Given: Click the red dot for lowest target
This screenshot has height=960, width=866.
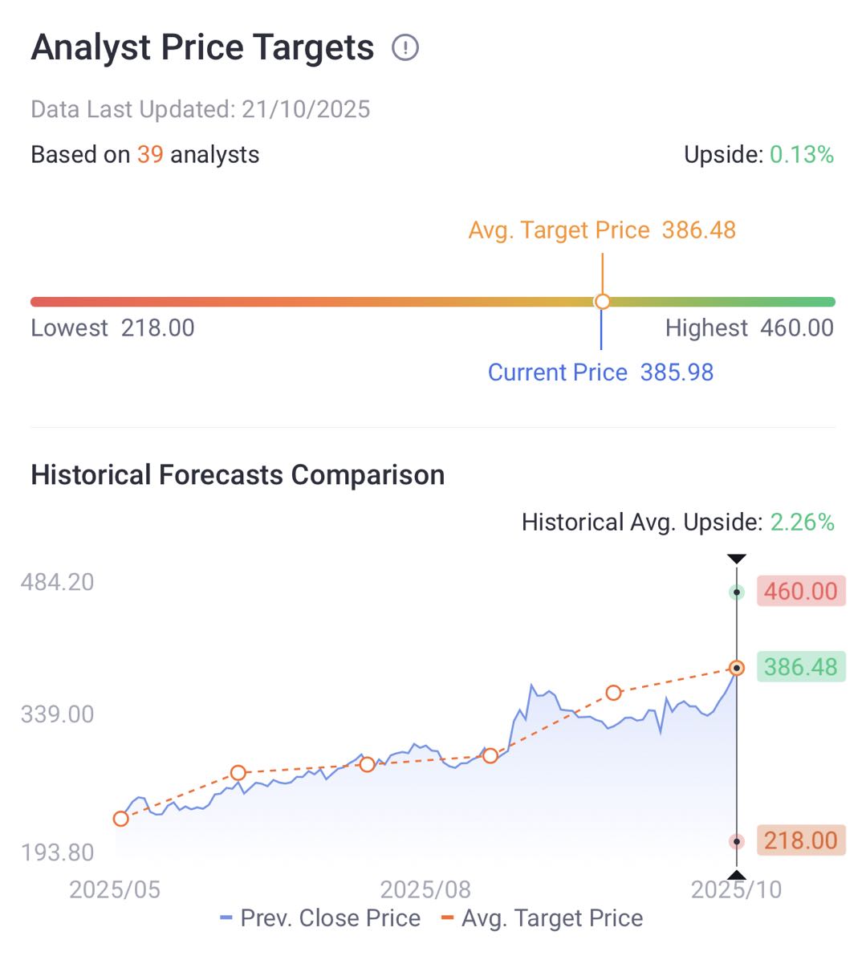Looking at the screenshot, I should pyautogui.click(x=736, y=841).
